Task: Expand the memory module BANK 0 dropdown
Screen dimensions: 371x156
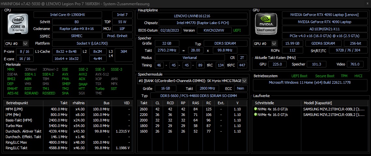Action: pyautogui.click(x=244, y=81)
